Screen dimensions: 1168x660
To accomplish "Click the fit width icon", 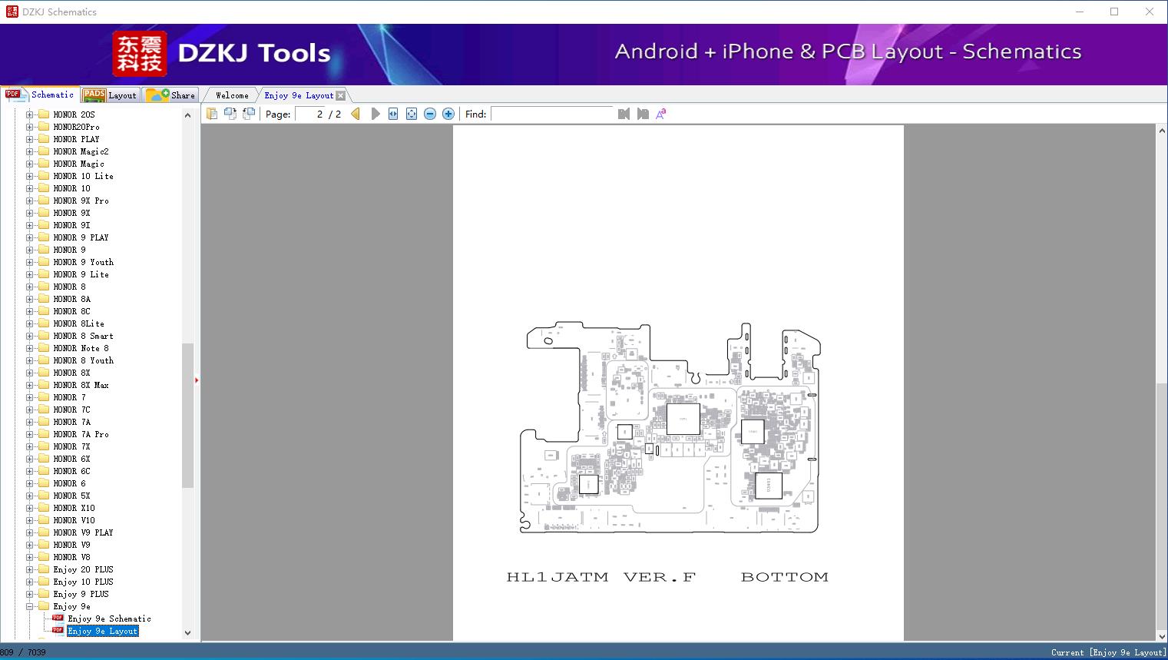I will pos(393,114).
